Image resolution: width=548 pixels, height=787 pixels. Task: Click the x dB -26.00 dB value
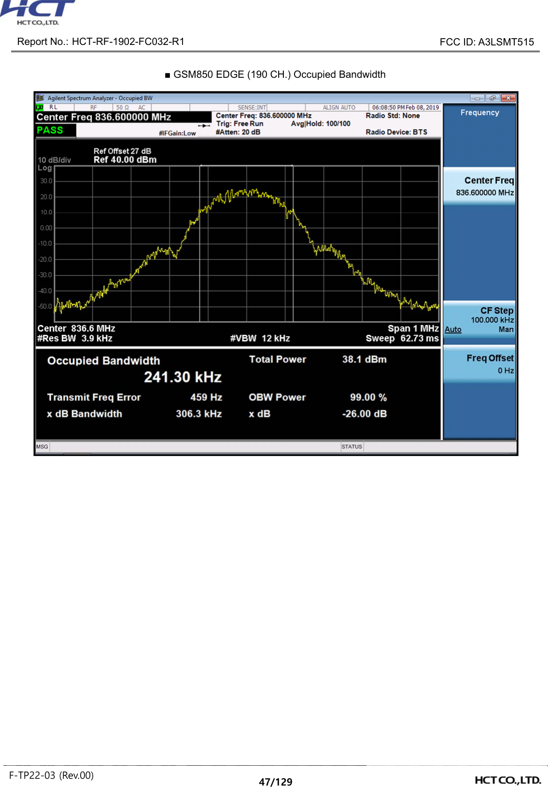coord(364,414)
